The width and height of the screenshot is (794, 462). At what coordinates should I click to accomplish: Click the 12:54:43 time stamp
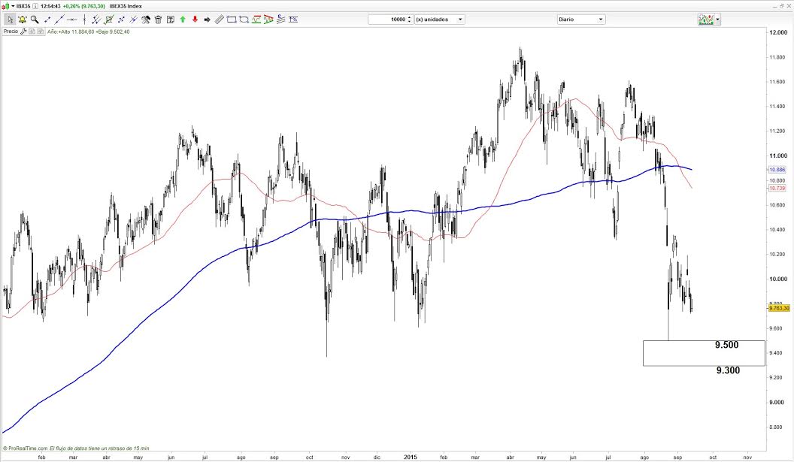(50, 6)
